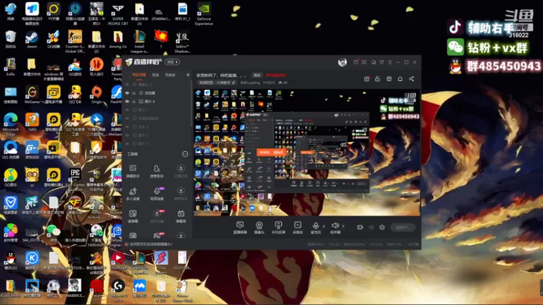Open the 弹幕助手 tool
543x305 pixels.
tap(133, 171)
